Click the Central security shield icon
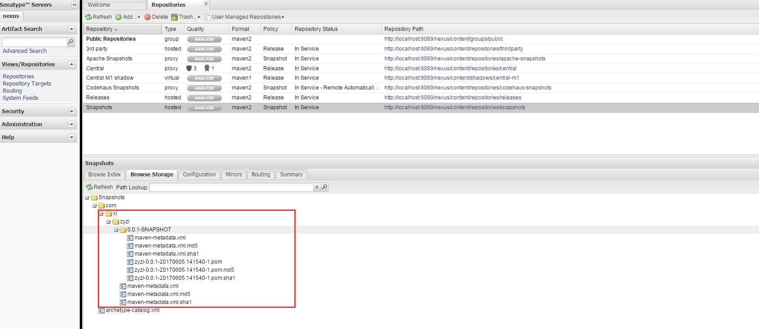The width and height of the screenshot is (759, 329). (x=189, y=68)
